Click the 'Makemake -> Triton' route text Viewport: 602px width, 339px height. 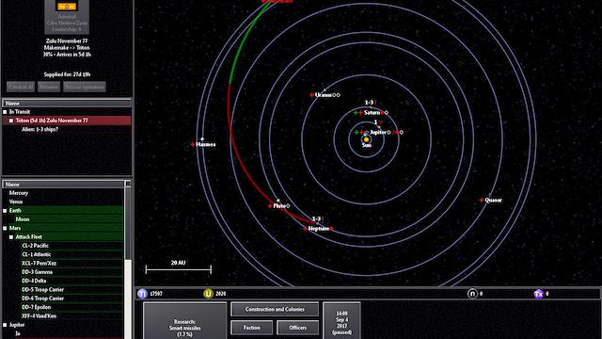pos(67,48)
